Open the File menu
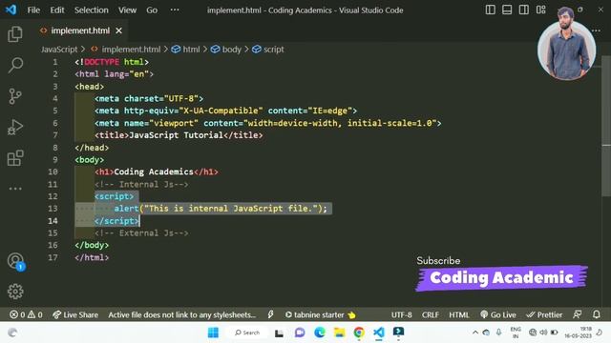This screenshot has width=611, height=343. (x=33, y=10)
